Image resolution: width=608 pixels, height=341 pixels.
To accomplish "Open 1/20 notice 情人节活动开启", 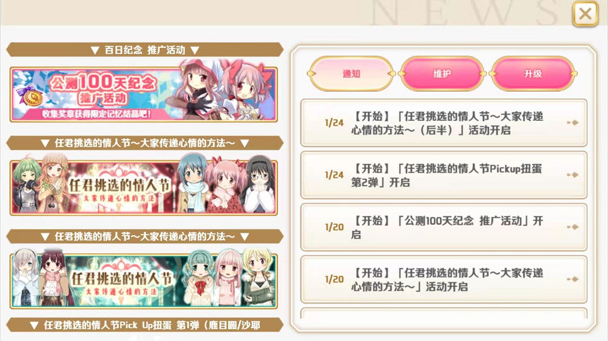I will coord(443,279).
